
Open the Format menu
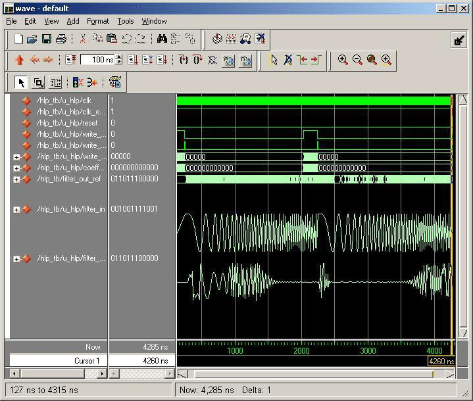tap(98, 21)
